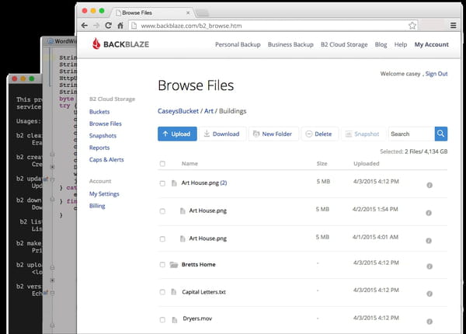Bookmark the page with the star icon
466x334 pixels.
point(412,26)
